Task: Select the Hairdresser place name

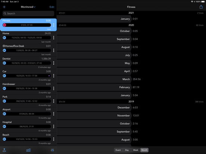Action: tap(9, 84)
